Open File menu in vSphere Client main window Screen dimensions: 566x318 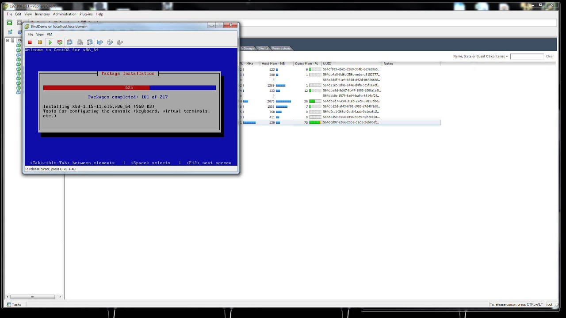click(x=9, y=14)
